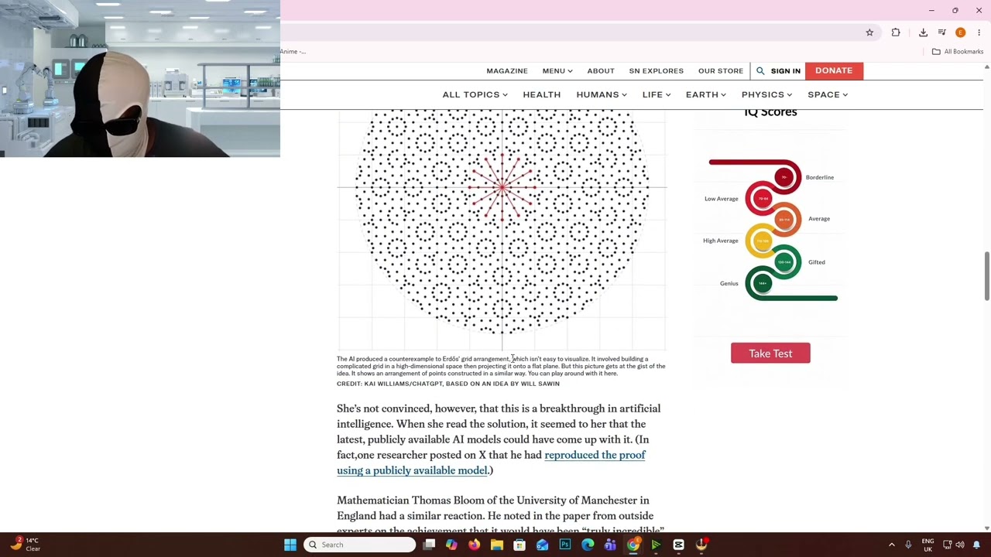Open CapCut from the taskbar

point(678,545)
